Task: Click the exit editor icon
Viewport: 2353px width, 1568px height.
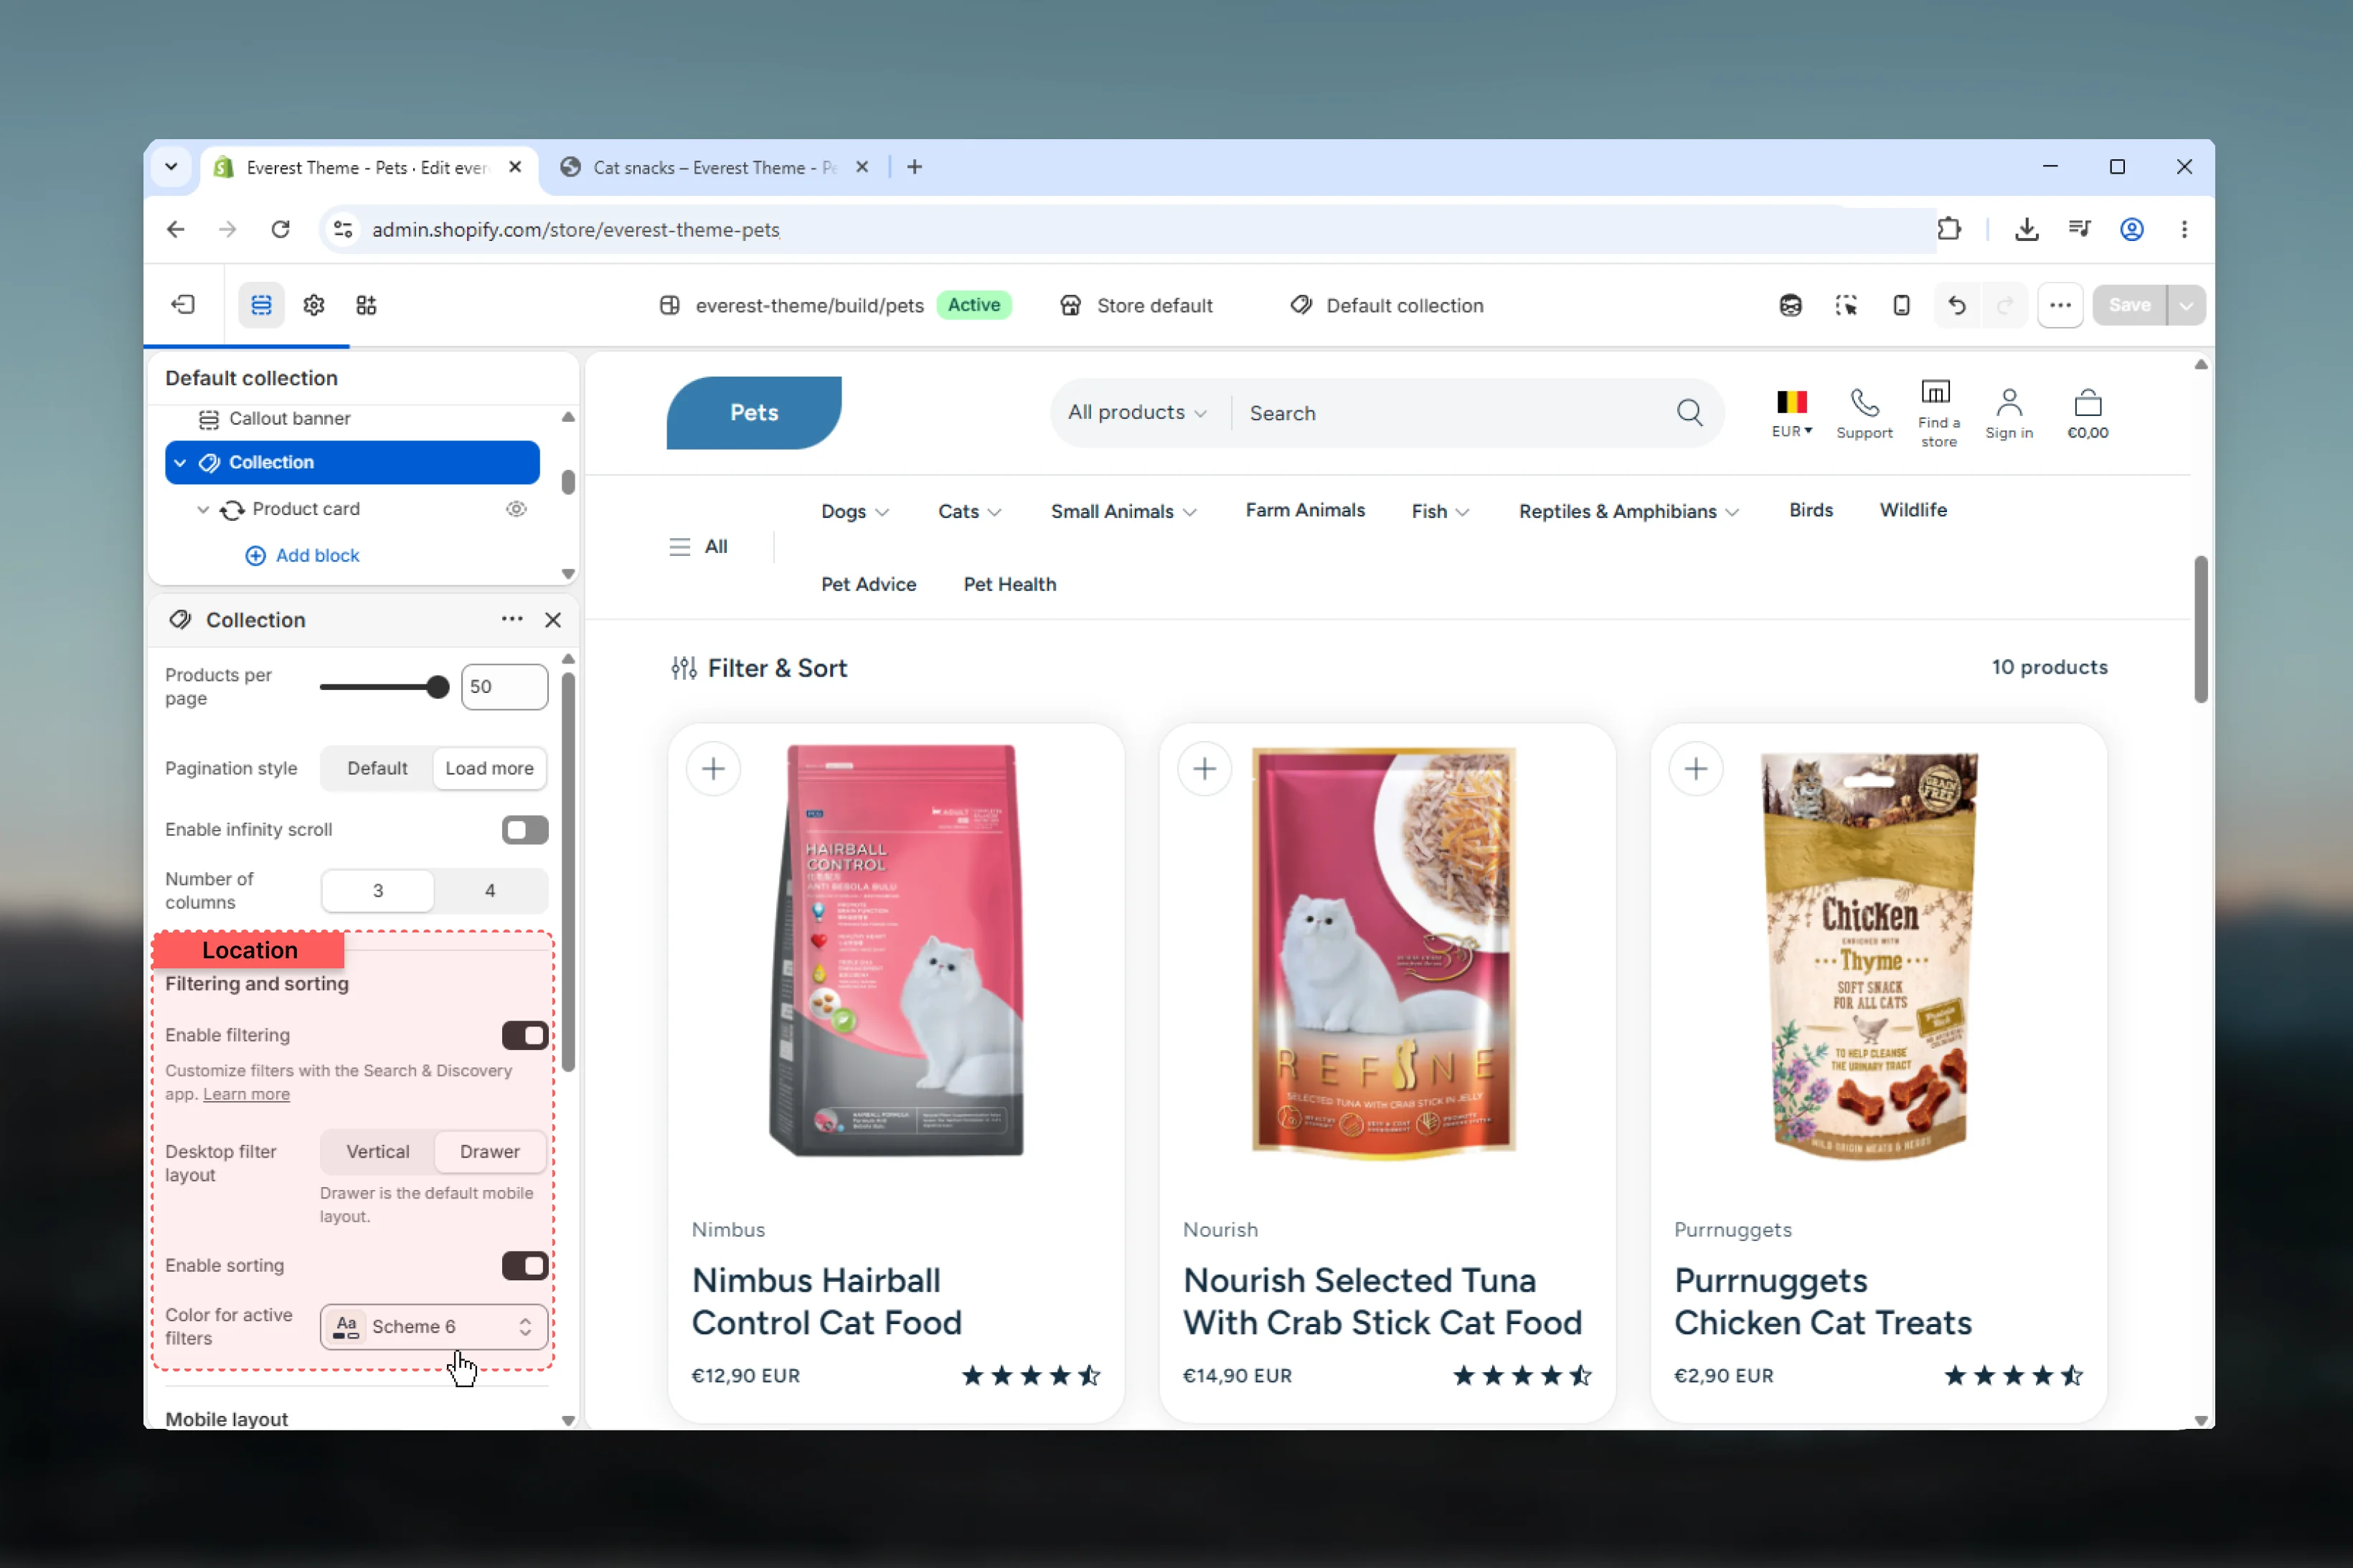Action: coord(183,305)
